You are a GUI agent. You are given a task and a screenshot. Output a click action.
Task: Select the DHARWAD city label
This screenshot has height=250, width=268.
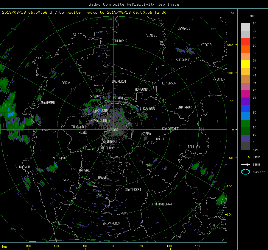coord(77,127)
